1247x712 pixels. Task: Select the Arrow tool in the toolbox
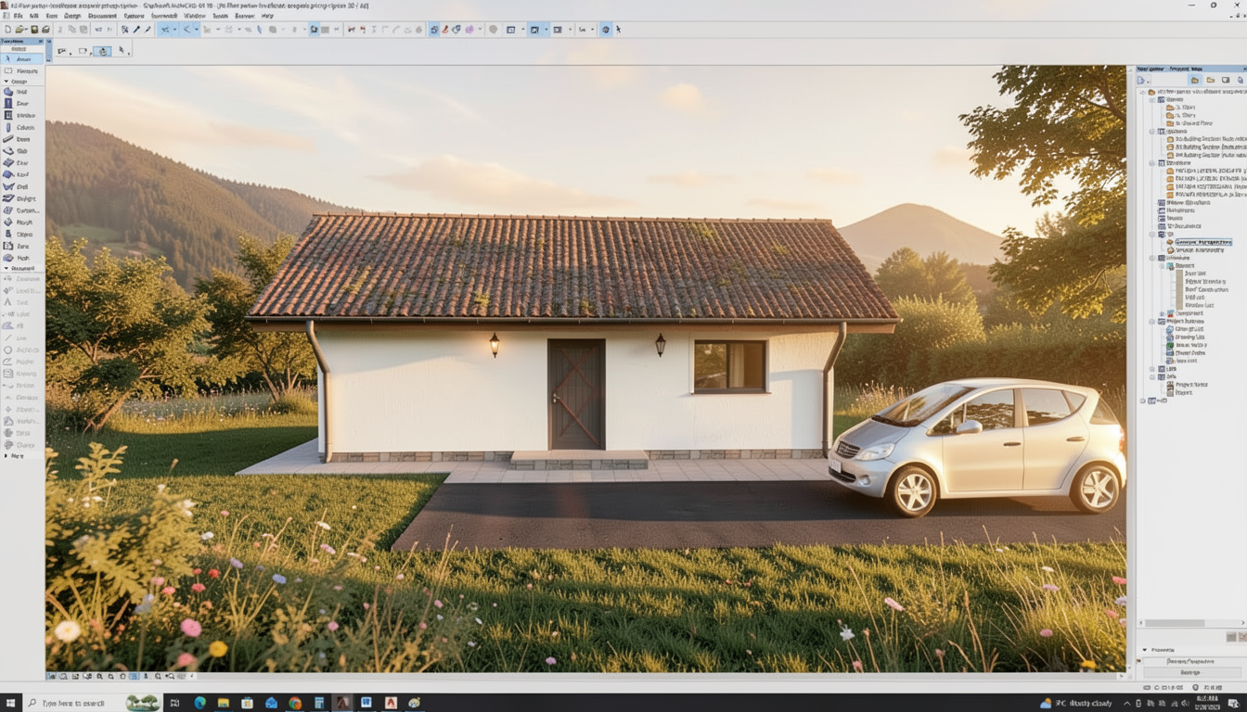coord(22,59)
